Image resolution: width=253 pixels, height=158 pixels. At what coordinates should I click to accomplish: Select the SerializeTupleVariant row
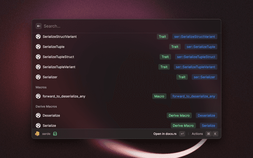click(x=99, y=67)
